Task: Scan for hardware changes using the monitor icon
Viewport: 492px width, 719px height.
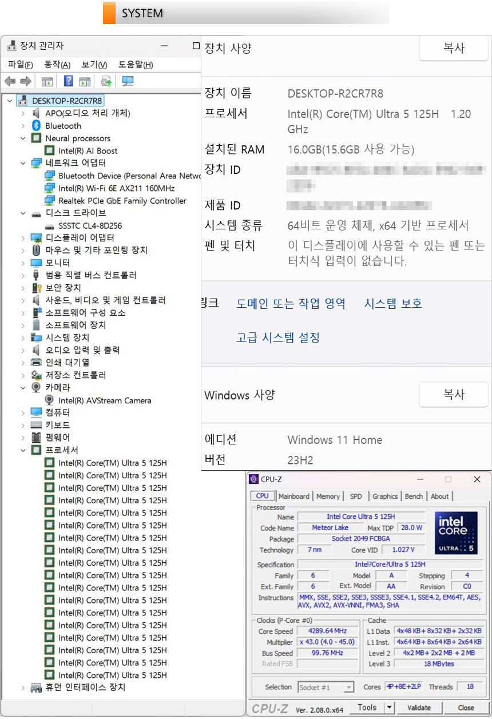Action: (128, 81)
